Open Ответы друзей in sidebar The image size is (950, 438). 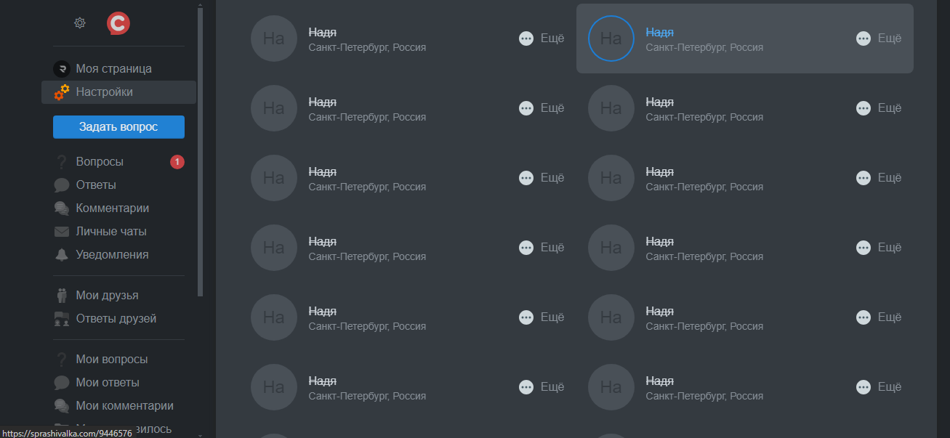[x=116, y=318]
